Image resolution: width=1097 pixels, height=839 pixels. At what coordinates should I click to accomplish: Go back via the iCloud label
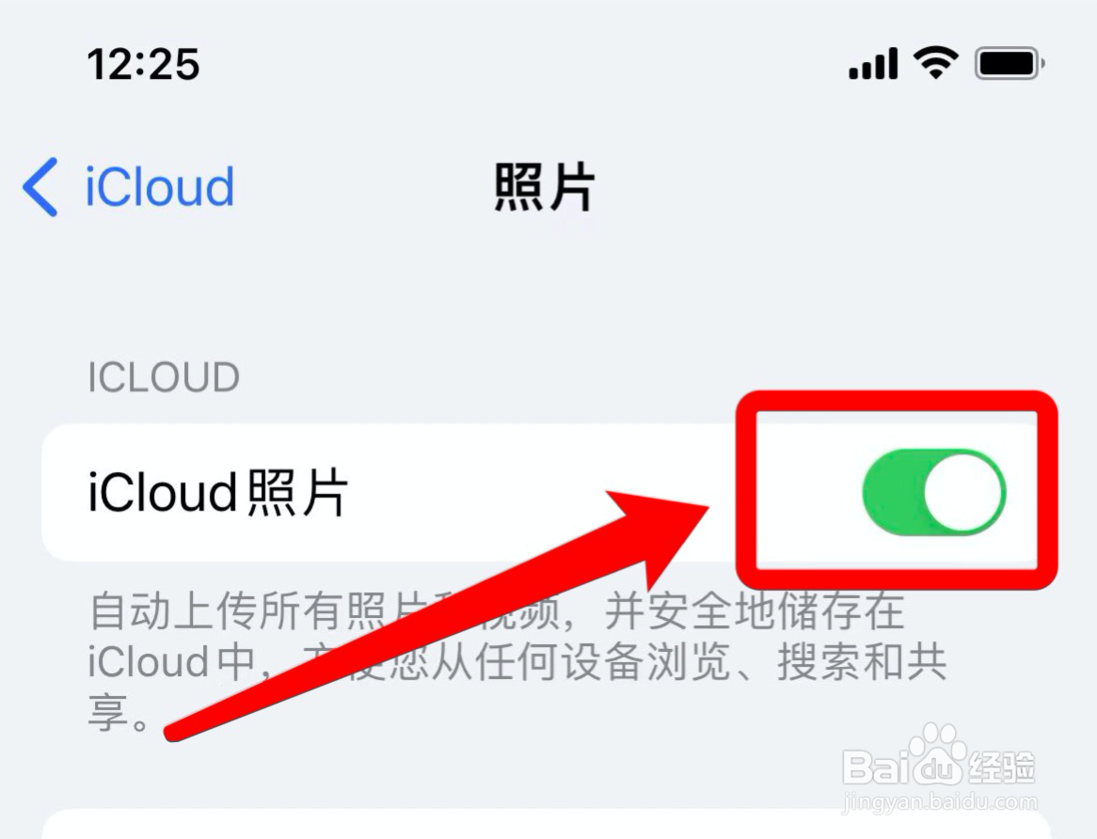(160, 186)
